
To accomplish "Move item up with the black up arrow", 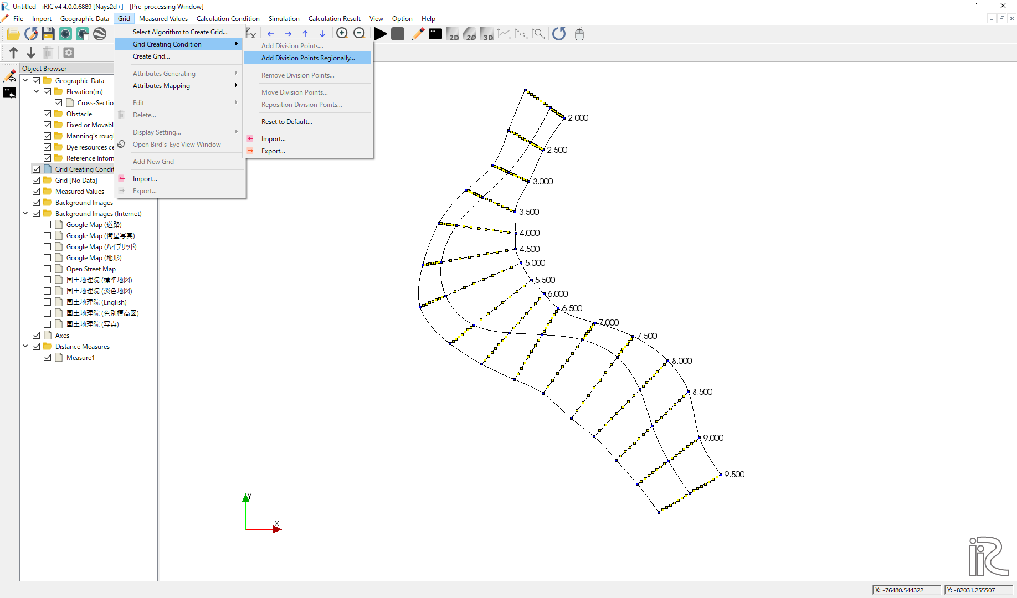I will (14, 53).
